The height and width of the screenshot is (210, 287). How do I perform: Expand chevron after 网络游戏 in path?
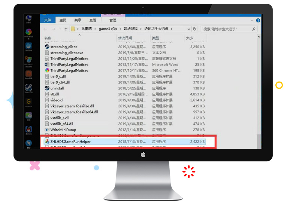141,29
